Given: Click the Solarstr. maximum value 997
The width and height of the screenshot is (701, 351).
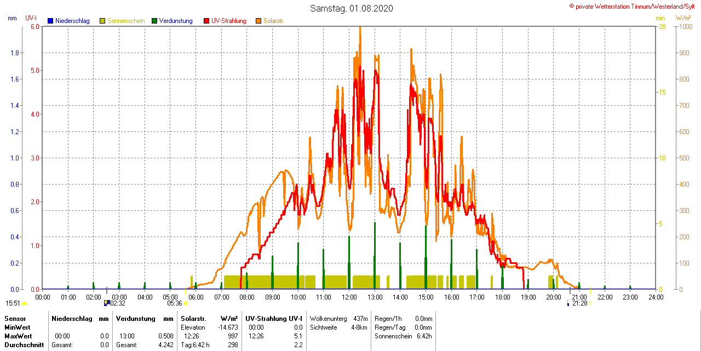Looking at the screenshot, I should (x=233, y=336).
